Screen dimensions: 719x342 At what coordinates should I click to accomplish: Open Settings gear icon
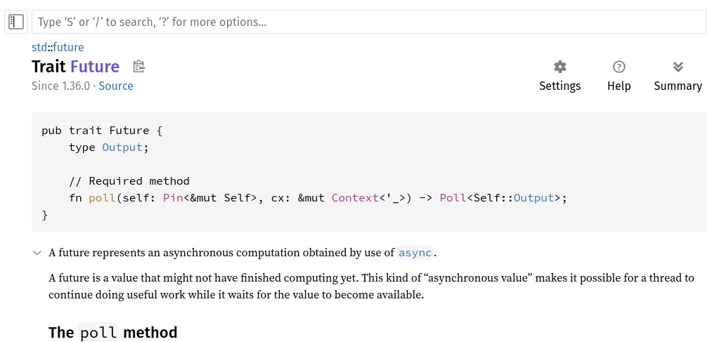pyautogui.click(x=559, y=67)
